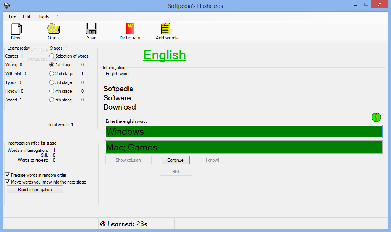Click the Add words notepad icon
Image resolution: width=391 pixels, height=232 pixels.
point(166,28)
